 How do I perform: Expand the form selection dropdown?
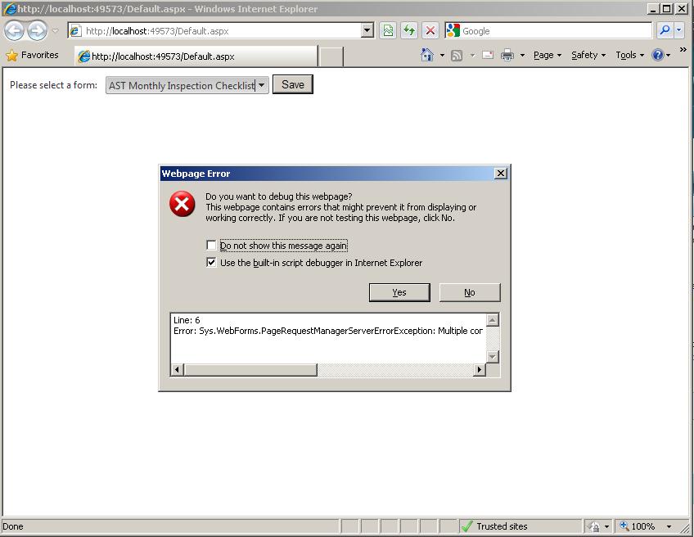(x=262, y=85)
